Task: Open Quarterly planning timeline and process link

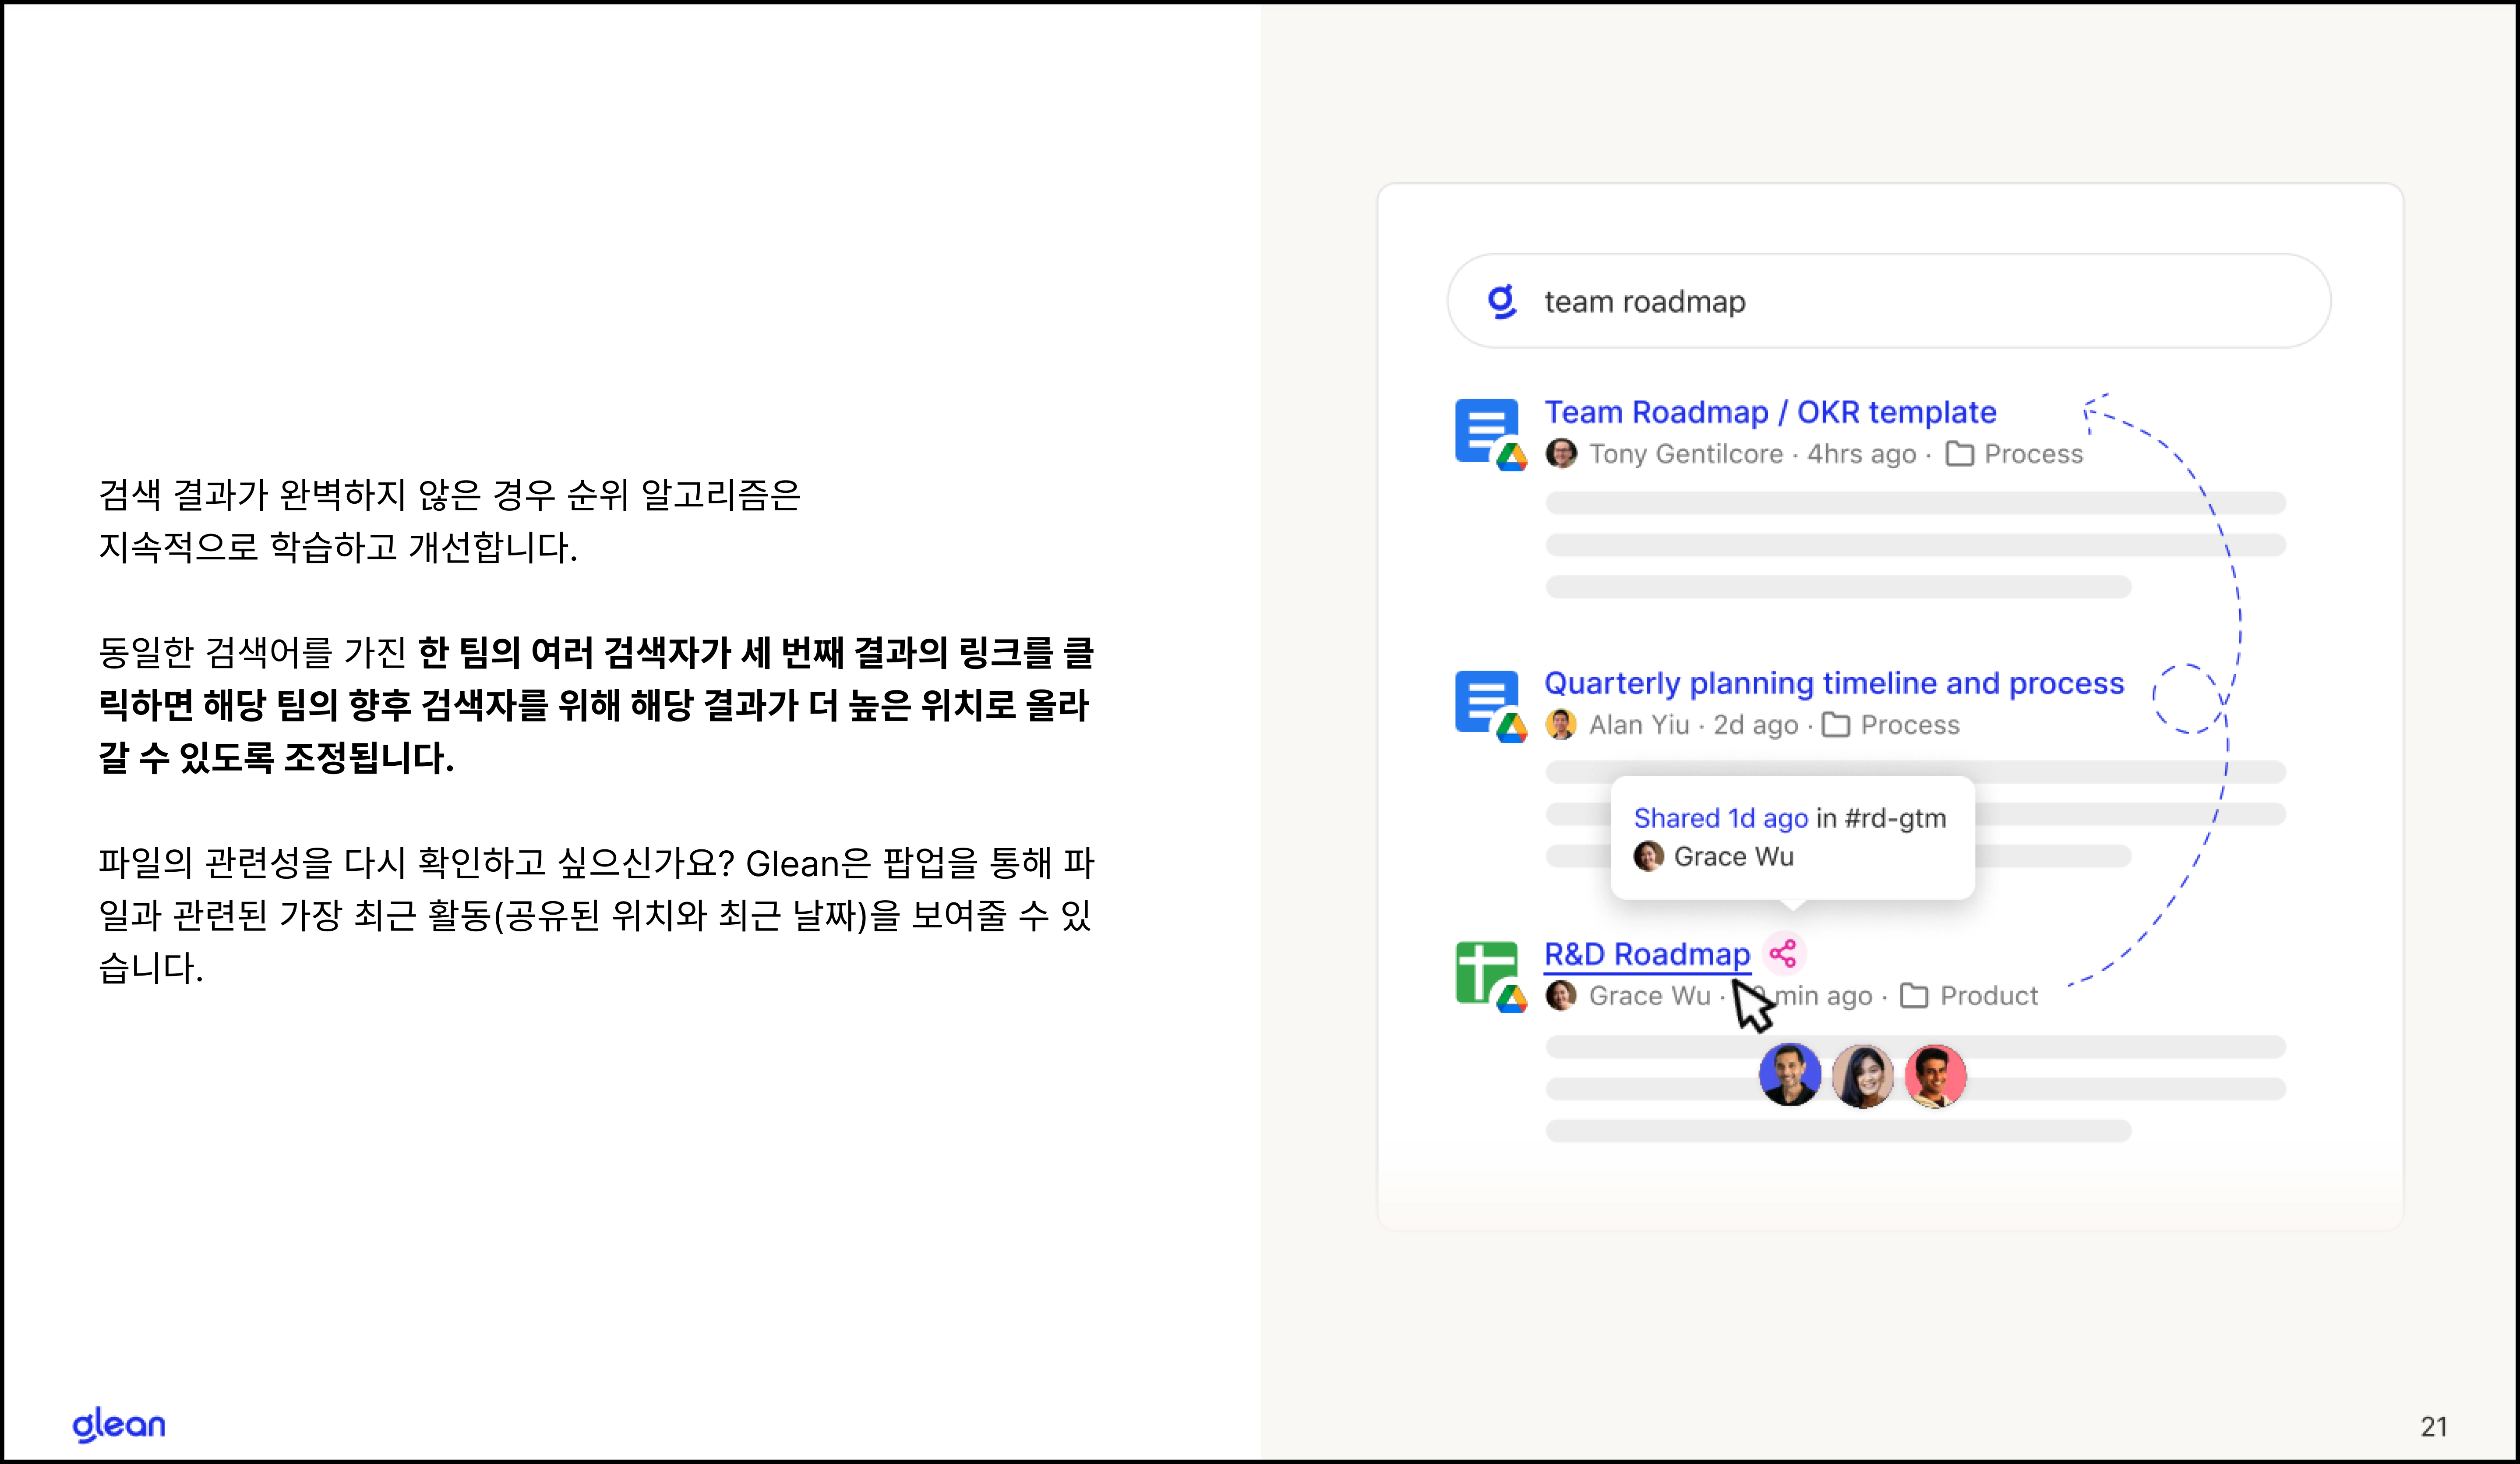Action: tap(1834, 683)
